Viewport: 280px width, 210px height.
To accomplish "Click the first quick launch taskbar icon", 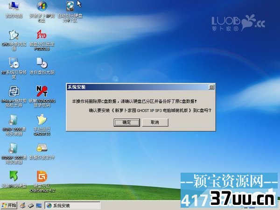I will pyautogui.click(x=23, y=205).
